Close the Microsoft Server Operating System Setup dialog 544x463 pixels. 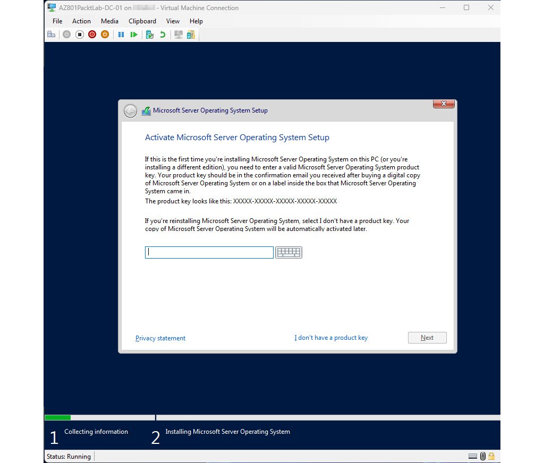tap(444, 104)
